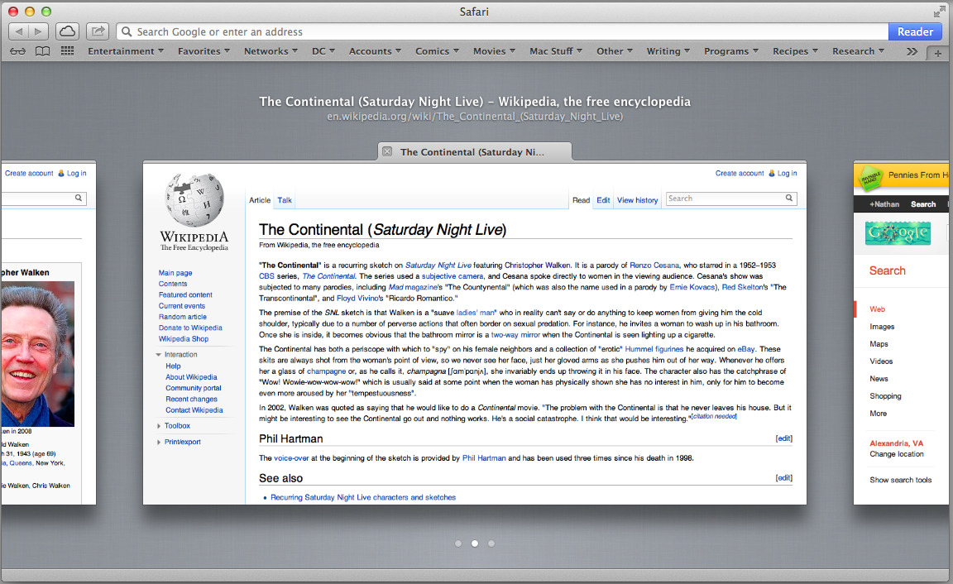The width and height of the screenshot is (953, 584).
Task: Open the Comics bookmarks folder
Action: coord(437,51)
